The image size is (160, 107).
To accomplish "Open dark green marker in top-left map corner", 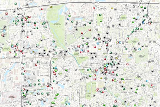I will tap(16, 4).
